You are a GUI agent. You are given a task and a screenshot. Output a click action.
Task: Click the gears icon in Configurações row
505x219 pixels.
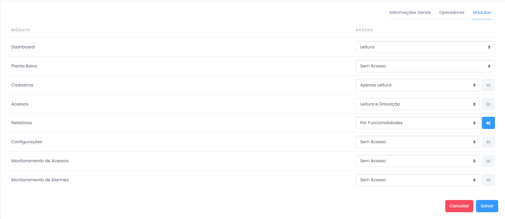pyautogui.click(x=488, y=142)
